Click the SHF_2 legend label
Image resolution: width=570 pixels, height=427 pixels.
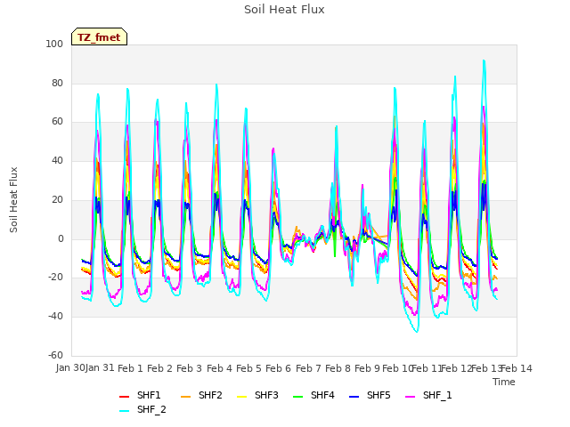click(151, 409)
